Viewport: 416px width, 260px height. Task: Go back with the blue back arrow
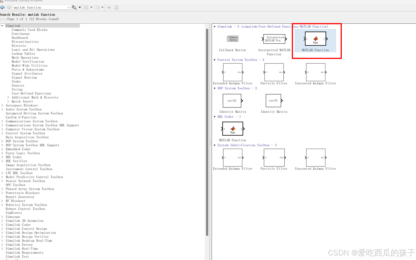3,7
